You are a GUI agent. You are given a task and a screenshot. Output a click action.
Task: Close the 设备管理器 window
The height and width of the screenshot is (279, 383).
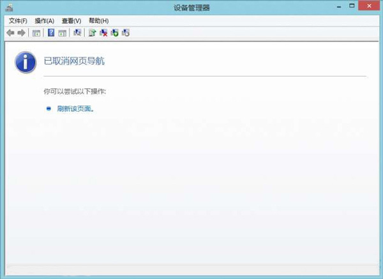pos(369,6)
